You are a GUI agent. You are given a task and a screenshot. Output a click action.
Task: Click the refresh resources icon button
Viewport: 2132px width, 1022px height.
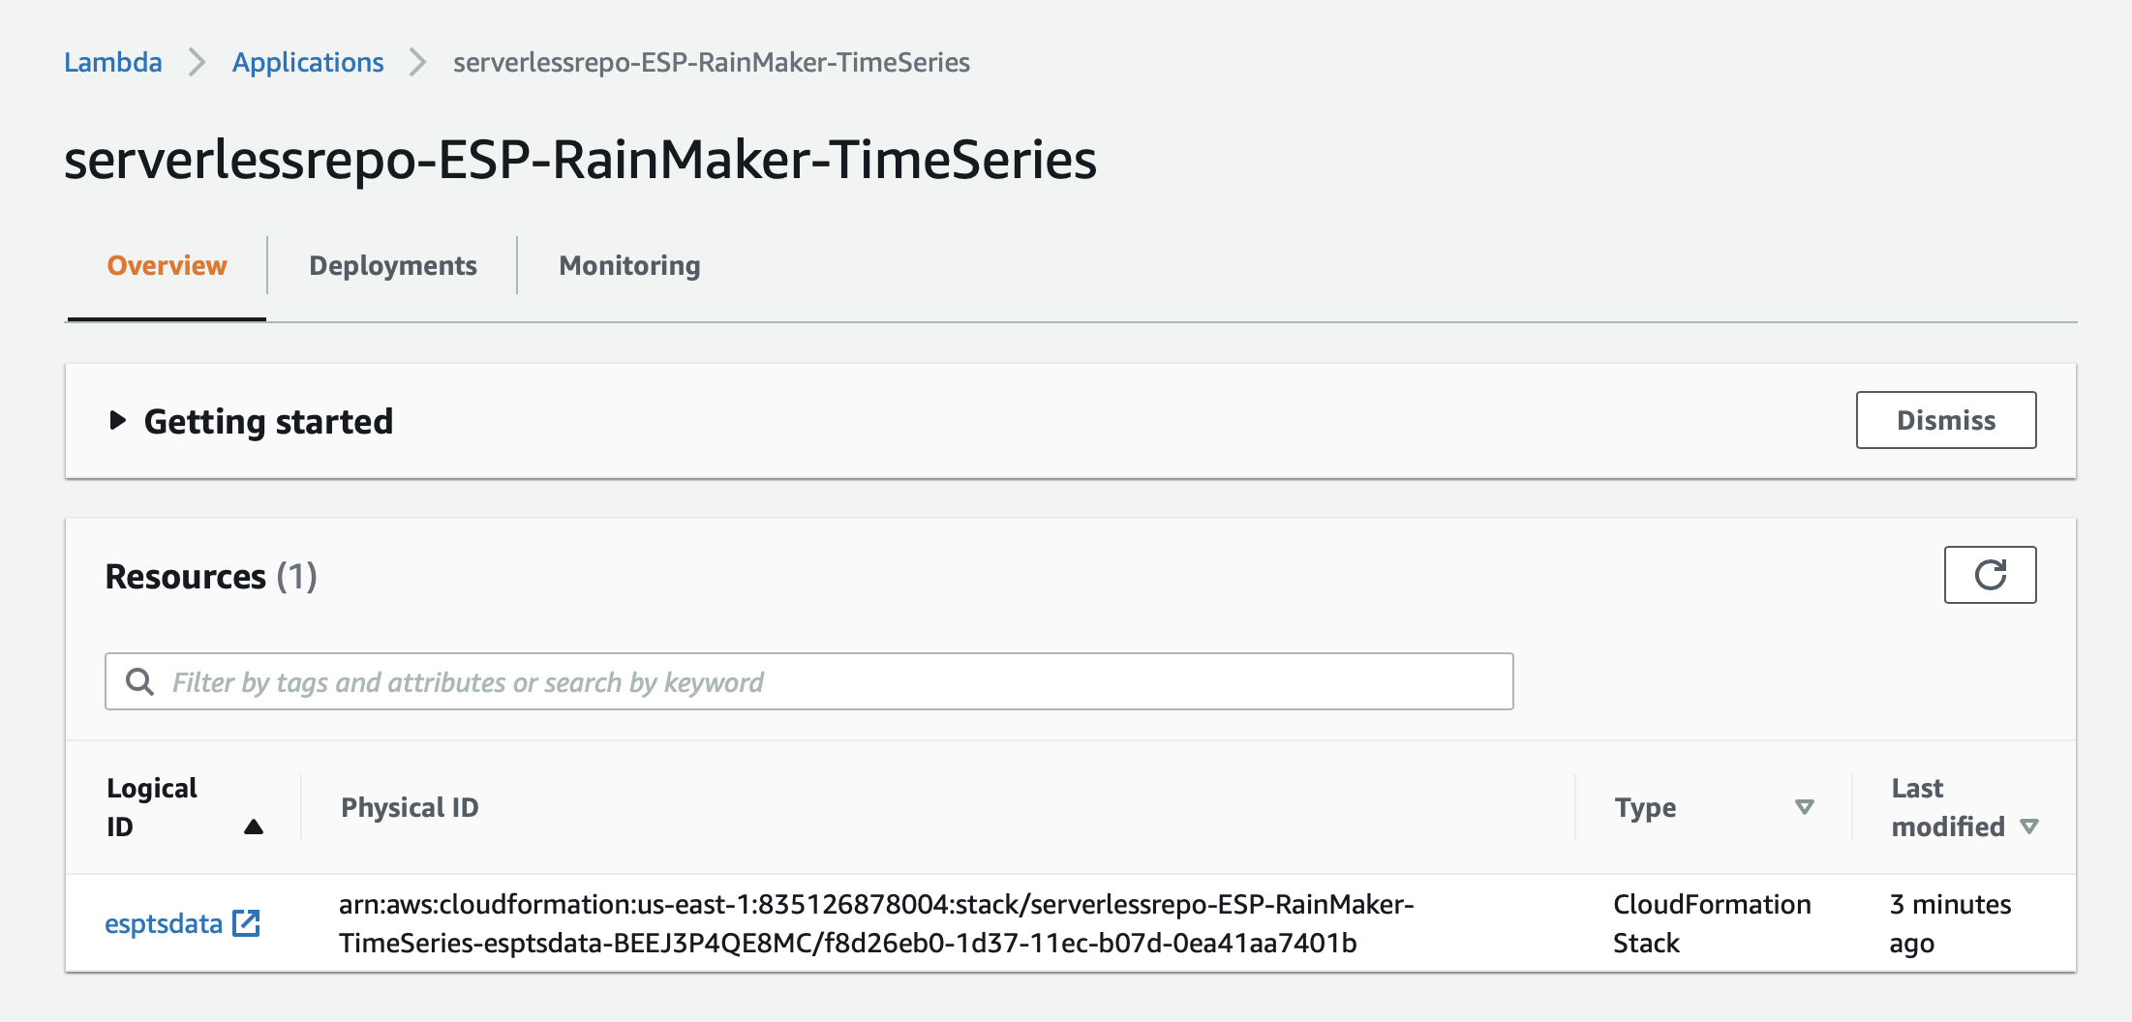1990,575
